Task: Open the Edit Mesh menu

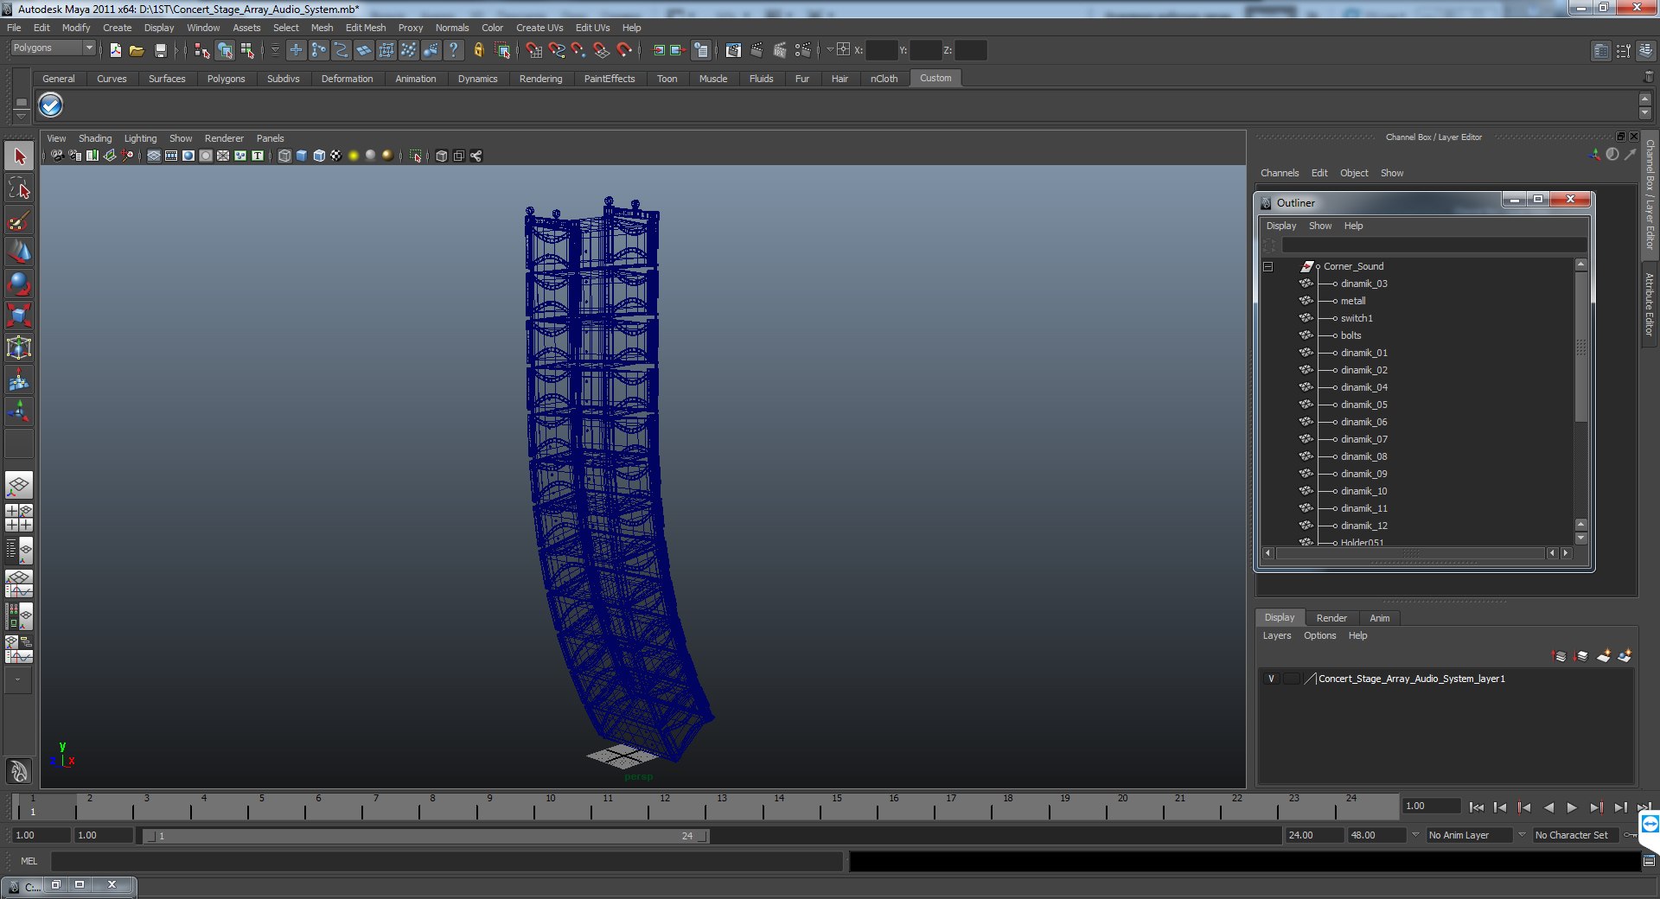Action: click(x=366, y=28)
